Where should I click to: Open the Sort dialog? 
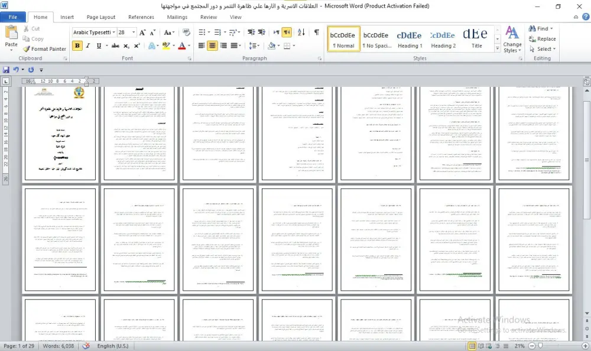coord(301,32)
